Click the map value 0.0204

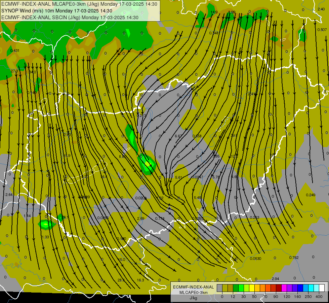141,198
